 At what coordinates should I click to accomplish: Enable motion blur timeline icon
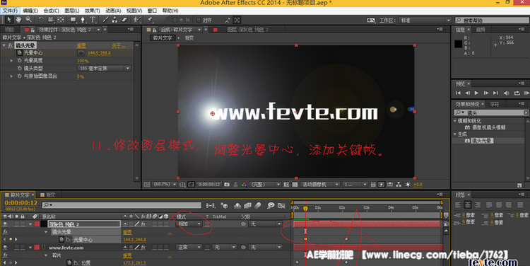258,205
